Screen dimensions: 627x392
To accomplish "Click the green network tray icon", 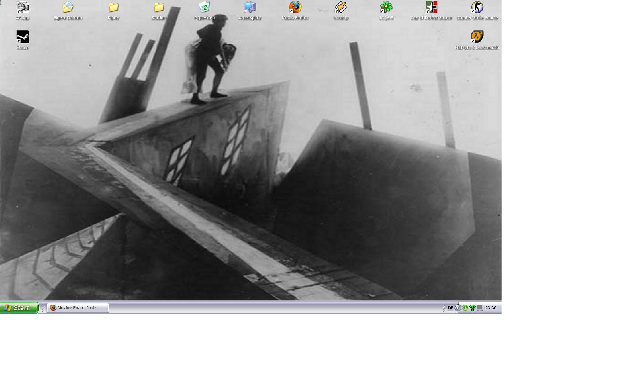I will 473,308.
